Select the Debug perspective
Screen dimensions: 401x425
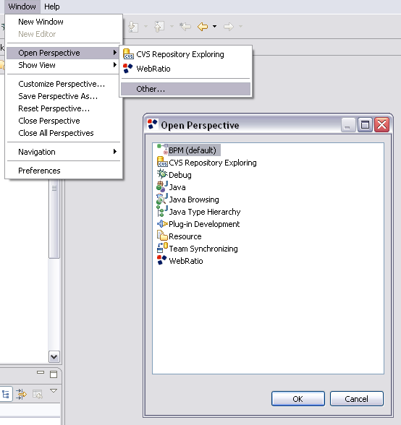tap(180, 175)
